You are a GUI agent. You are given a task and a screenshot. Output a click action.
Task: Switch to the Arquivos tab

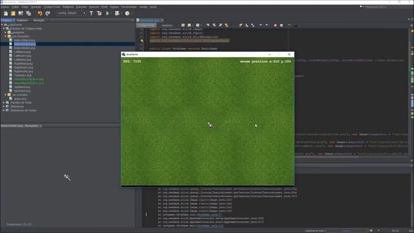coord(22,20)
